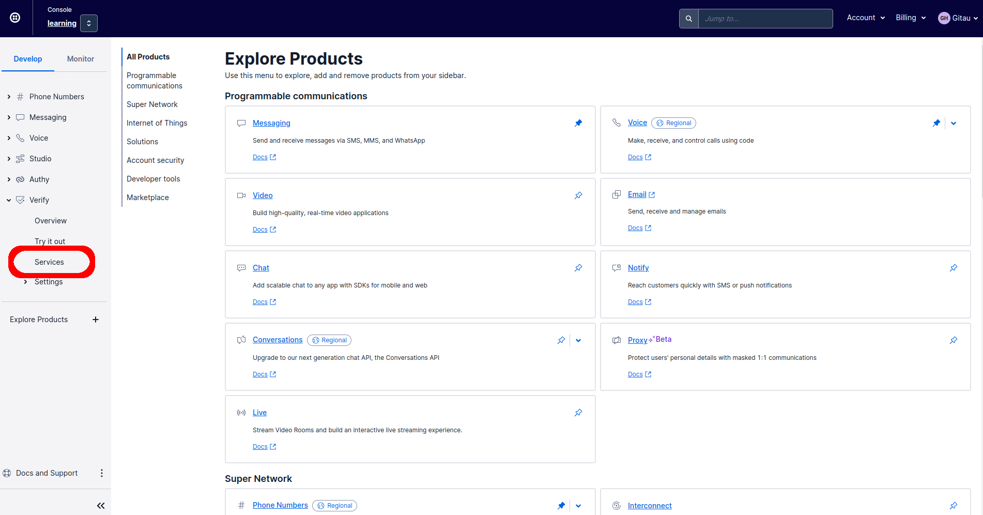Unpin Phone Numbers product card
The image size is (983, 515).
point(561,506)
